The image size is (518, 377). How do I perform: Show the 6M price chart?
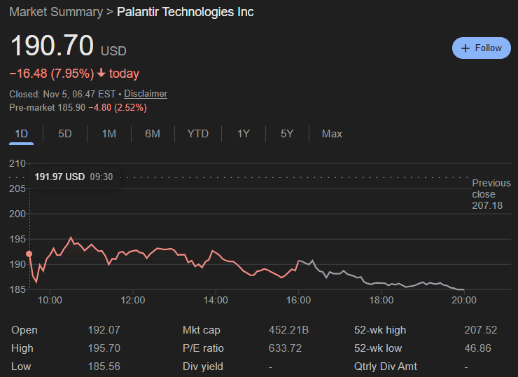click(x=153, y=133)
